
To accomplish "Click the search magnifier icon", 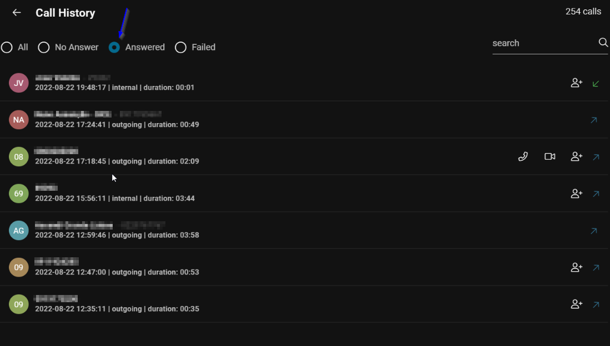I will point(603,42).
